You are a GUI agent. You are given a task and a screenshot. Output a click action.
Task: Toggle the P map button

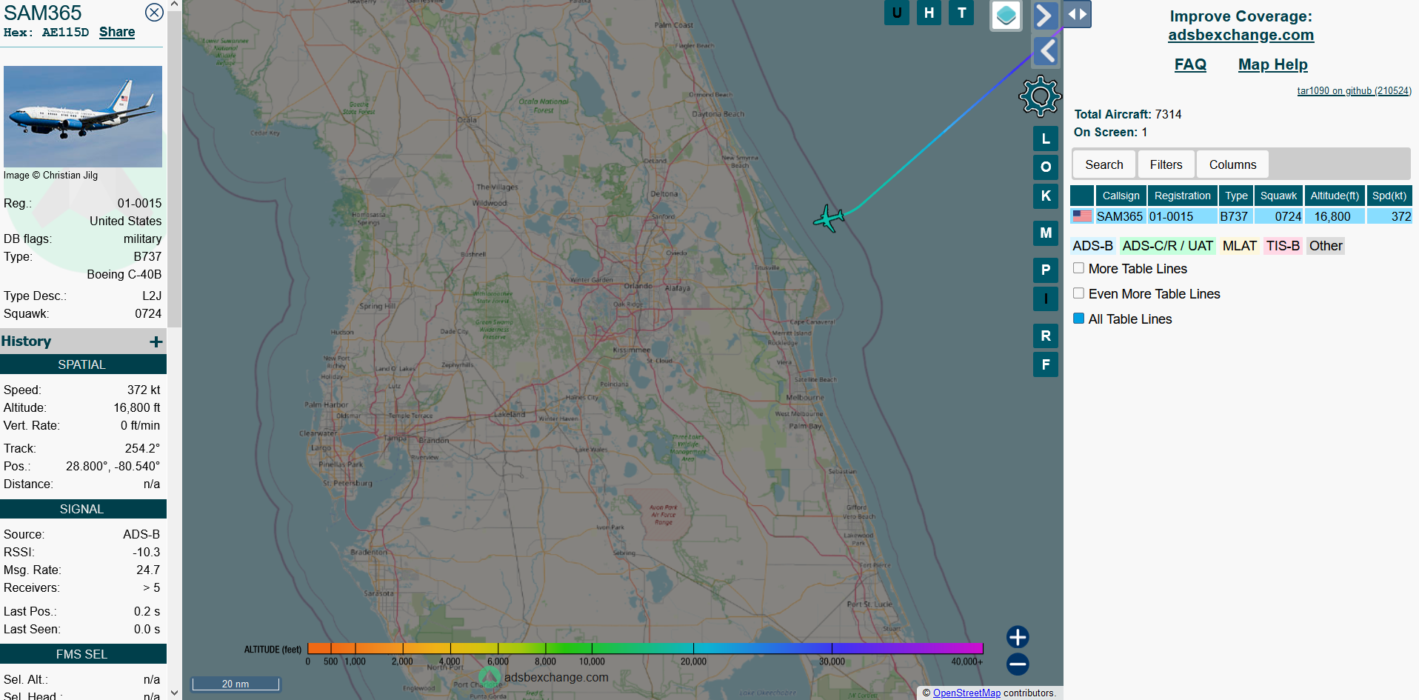1046,270
